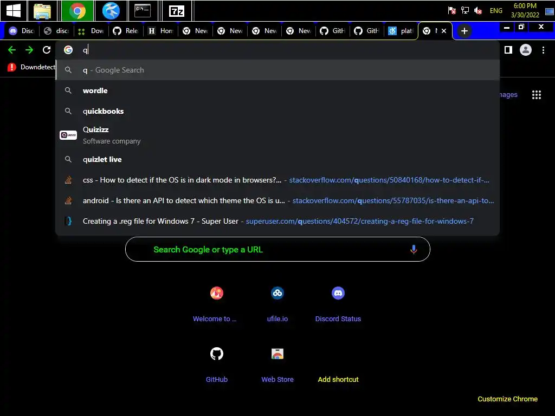Click the Google icon in address bar
The width and height of the screenshot is (555, 416).
tap(68, 50)
